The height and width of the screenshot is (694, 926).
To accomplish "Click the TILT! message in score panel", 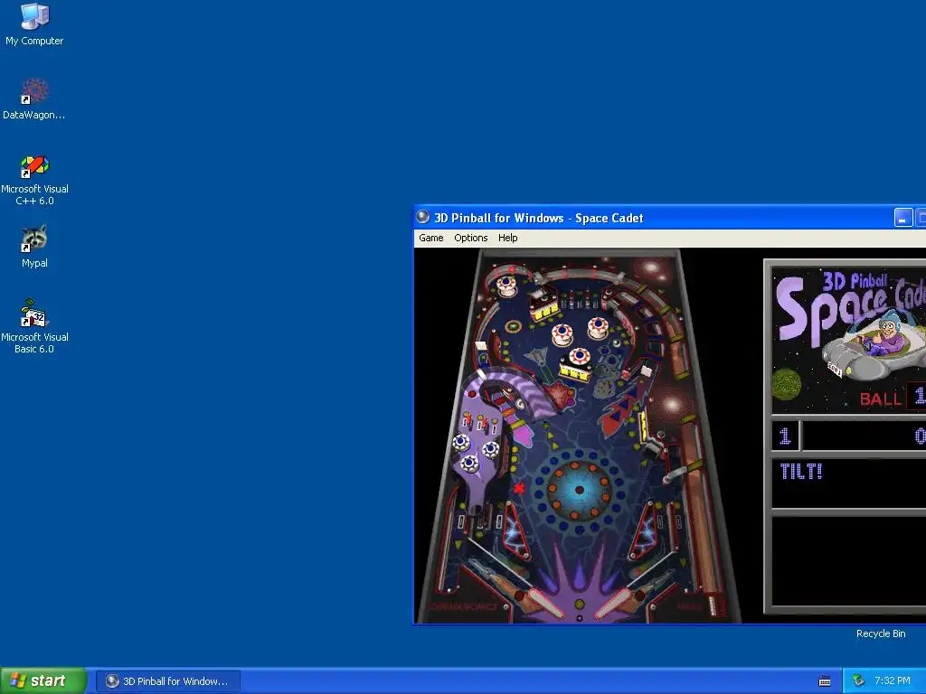I will click(x=801, y=471).
